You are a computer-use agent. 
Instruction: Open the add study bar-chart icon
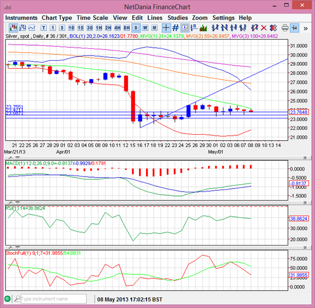[x=203, y=28]
